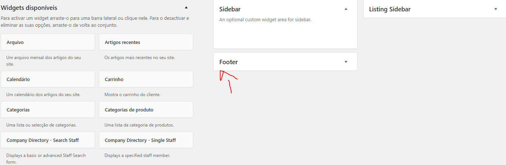Pick the Categorias de produto widget
The width and height of the screenshot is (506, 165).
(146, 110)
